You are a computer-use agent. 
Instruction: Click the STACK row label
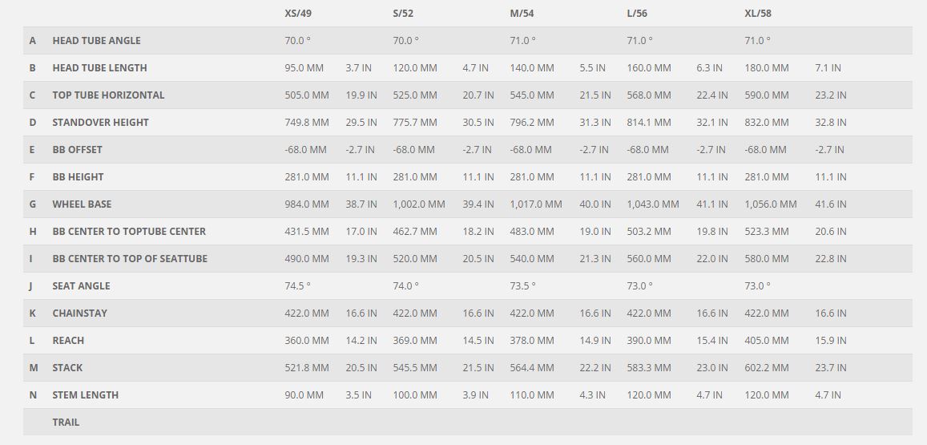pos(67,368)
